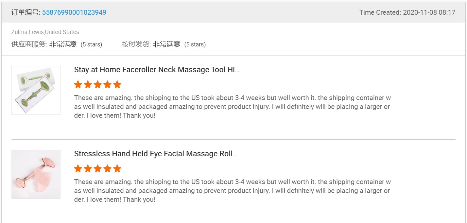This screenshot has width=467, height=223.
Task: Open order number 55876990001023949 link
Action: (x=74, y=12)
